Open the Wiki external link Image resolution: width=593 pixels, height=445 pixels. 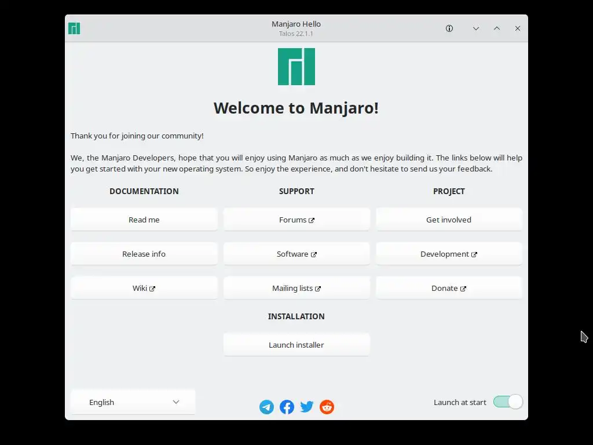point(144,288)
